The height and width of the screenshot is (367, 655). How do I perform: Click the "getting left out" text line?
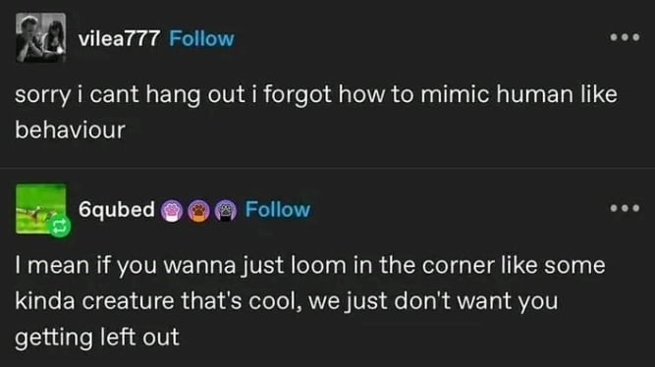click(x=97, y=338)
